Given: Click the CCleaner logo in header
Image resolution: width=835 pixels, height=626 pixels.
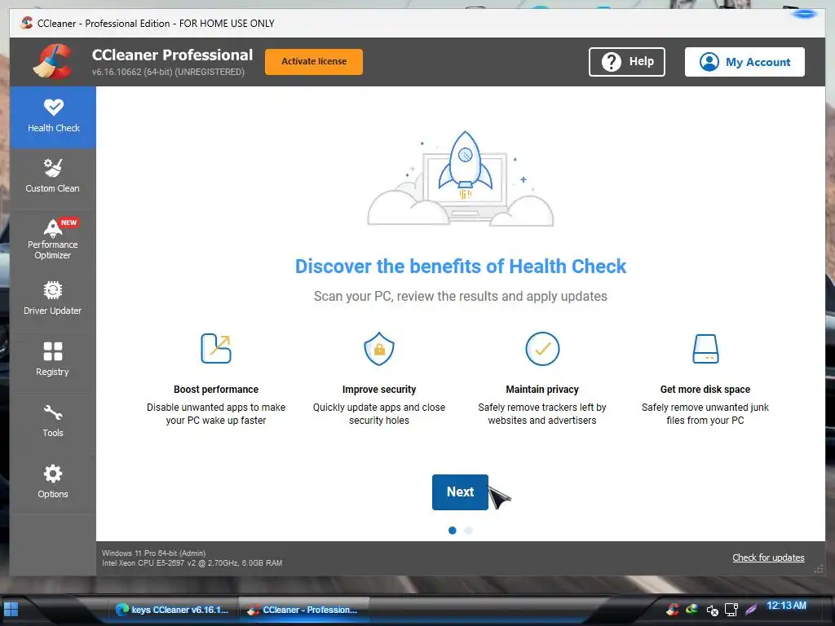Looking at the screenshot, I should (x=53, y=62).
